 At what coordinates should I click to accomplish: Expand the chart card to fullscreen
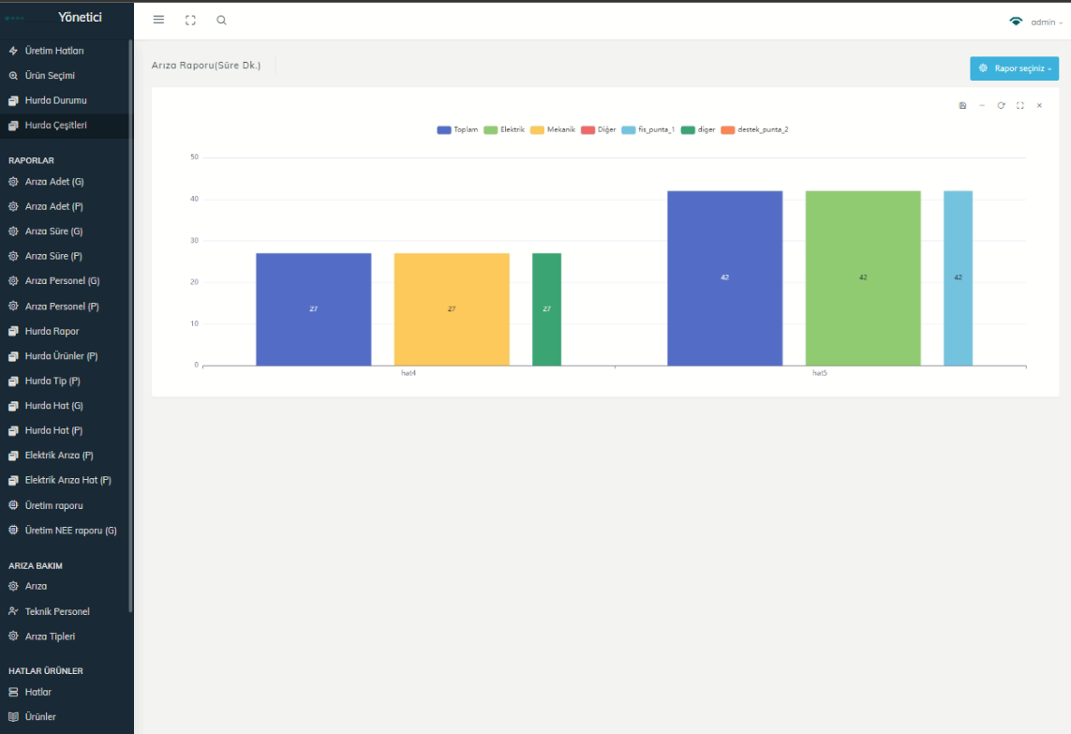click(1020, 106)
